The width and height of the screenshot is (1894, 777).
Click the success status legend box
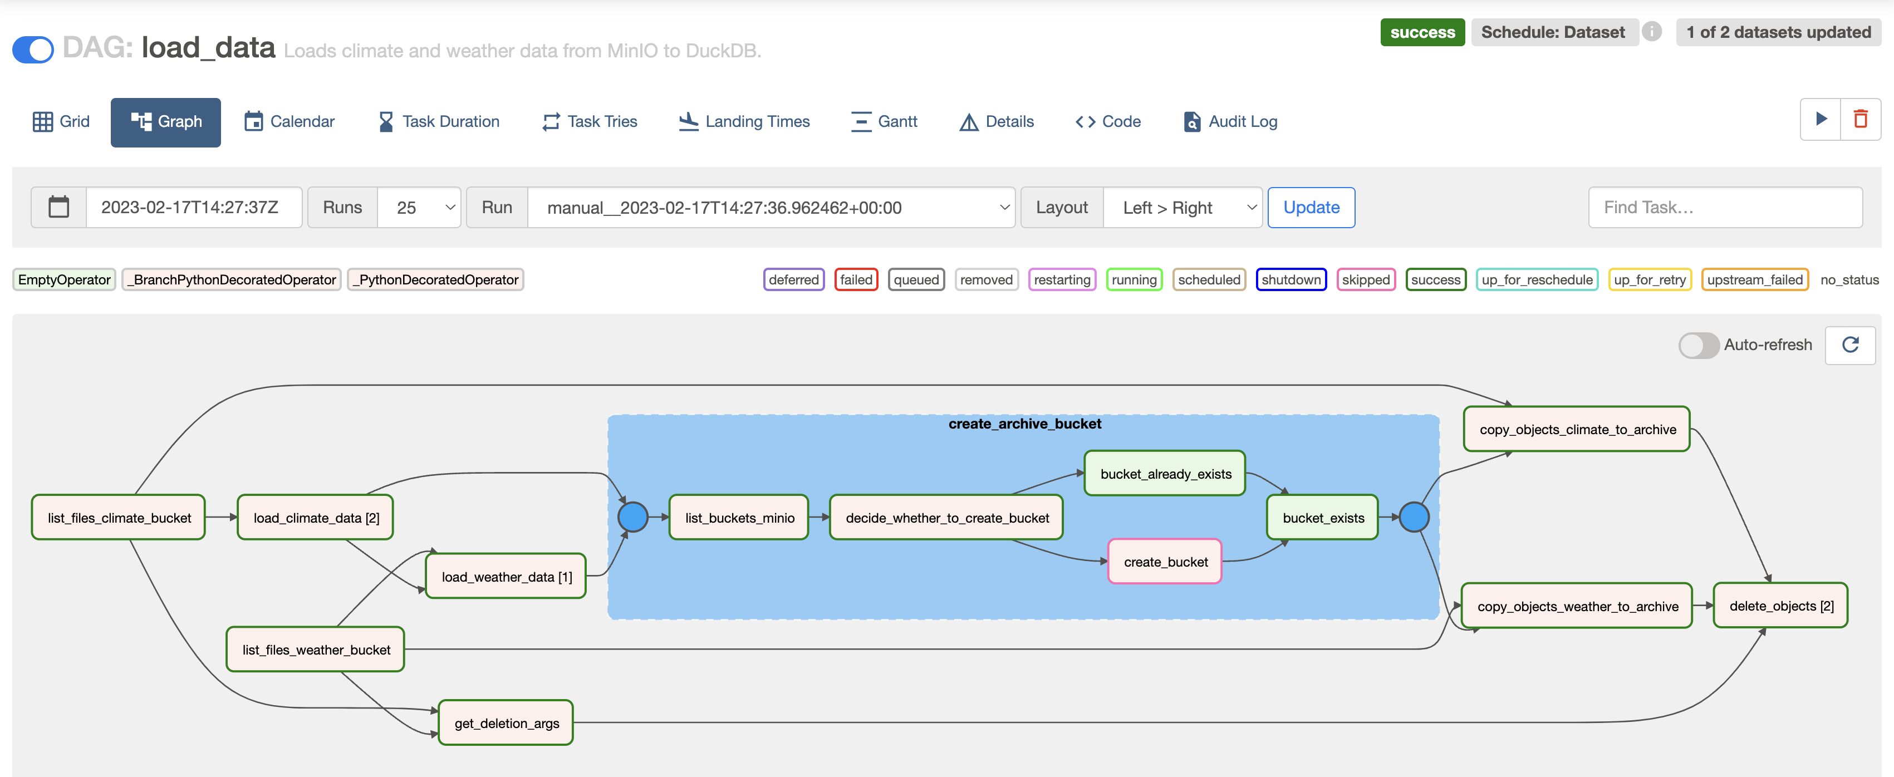tap(1435, 279)
